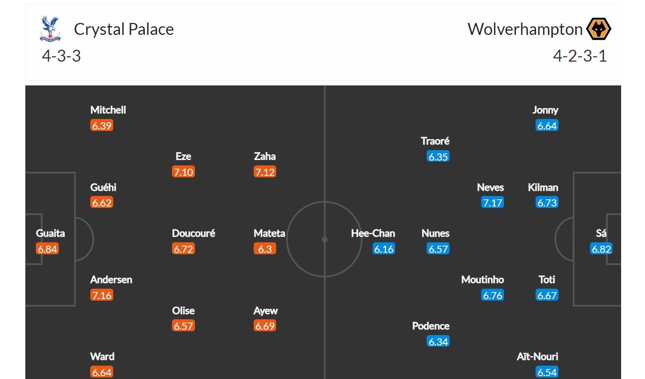Click Andersen's 7.16 rating badge
The width and height of the screenshot is (645, 379).
click(x=102, y=295)
